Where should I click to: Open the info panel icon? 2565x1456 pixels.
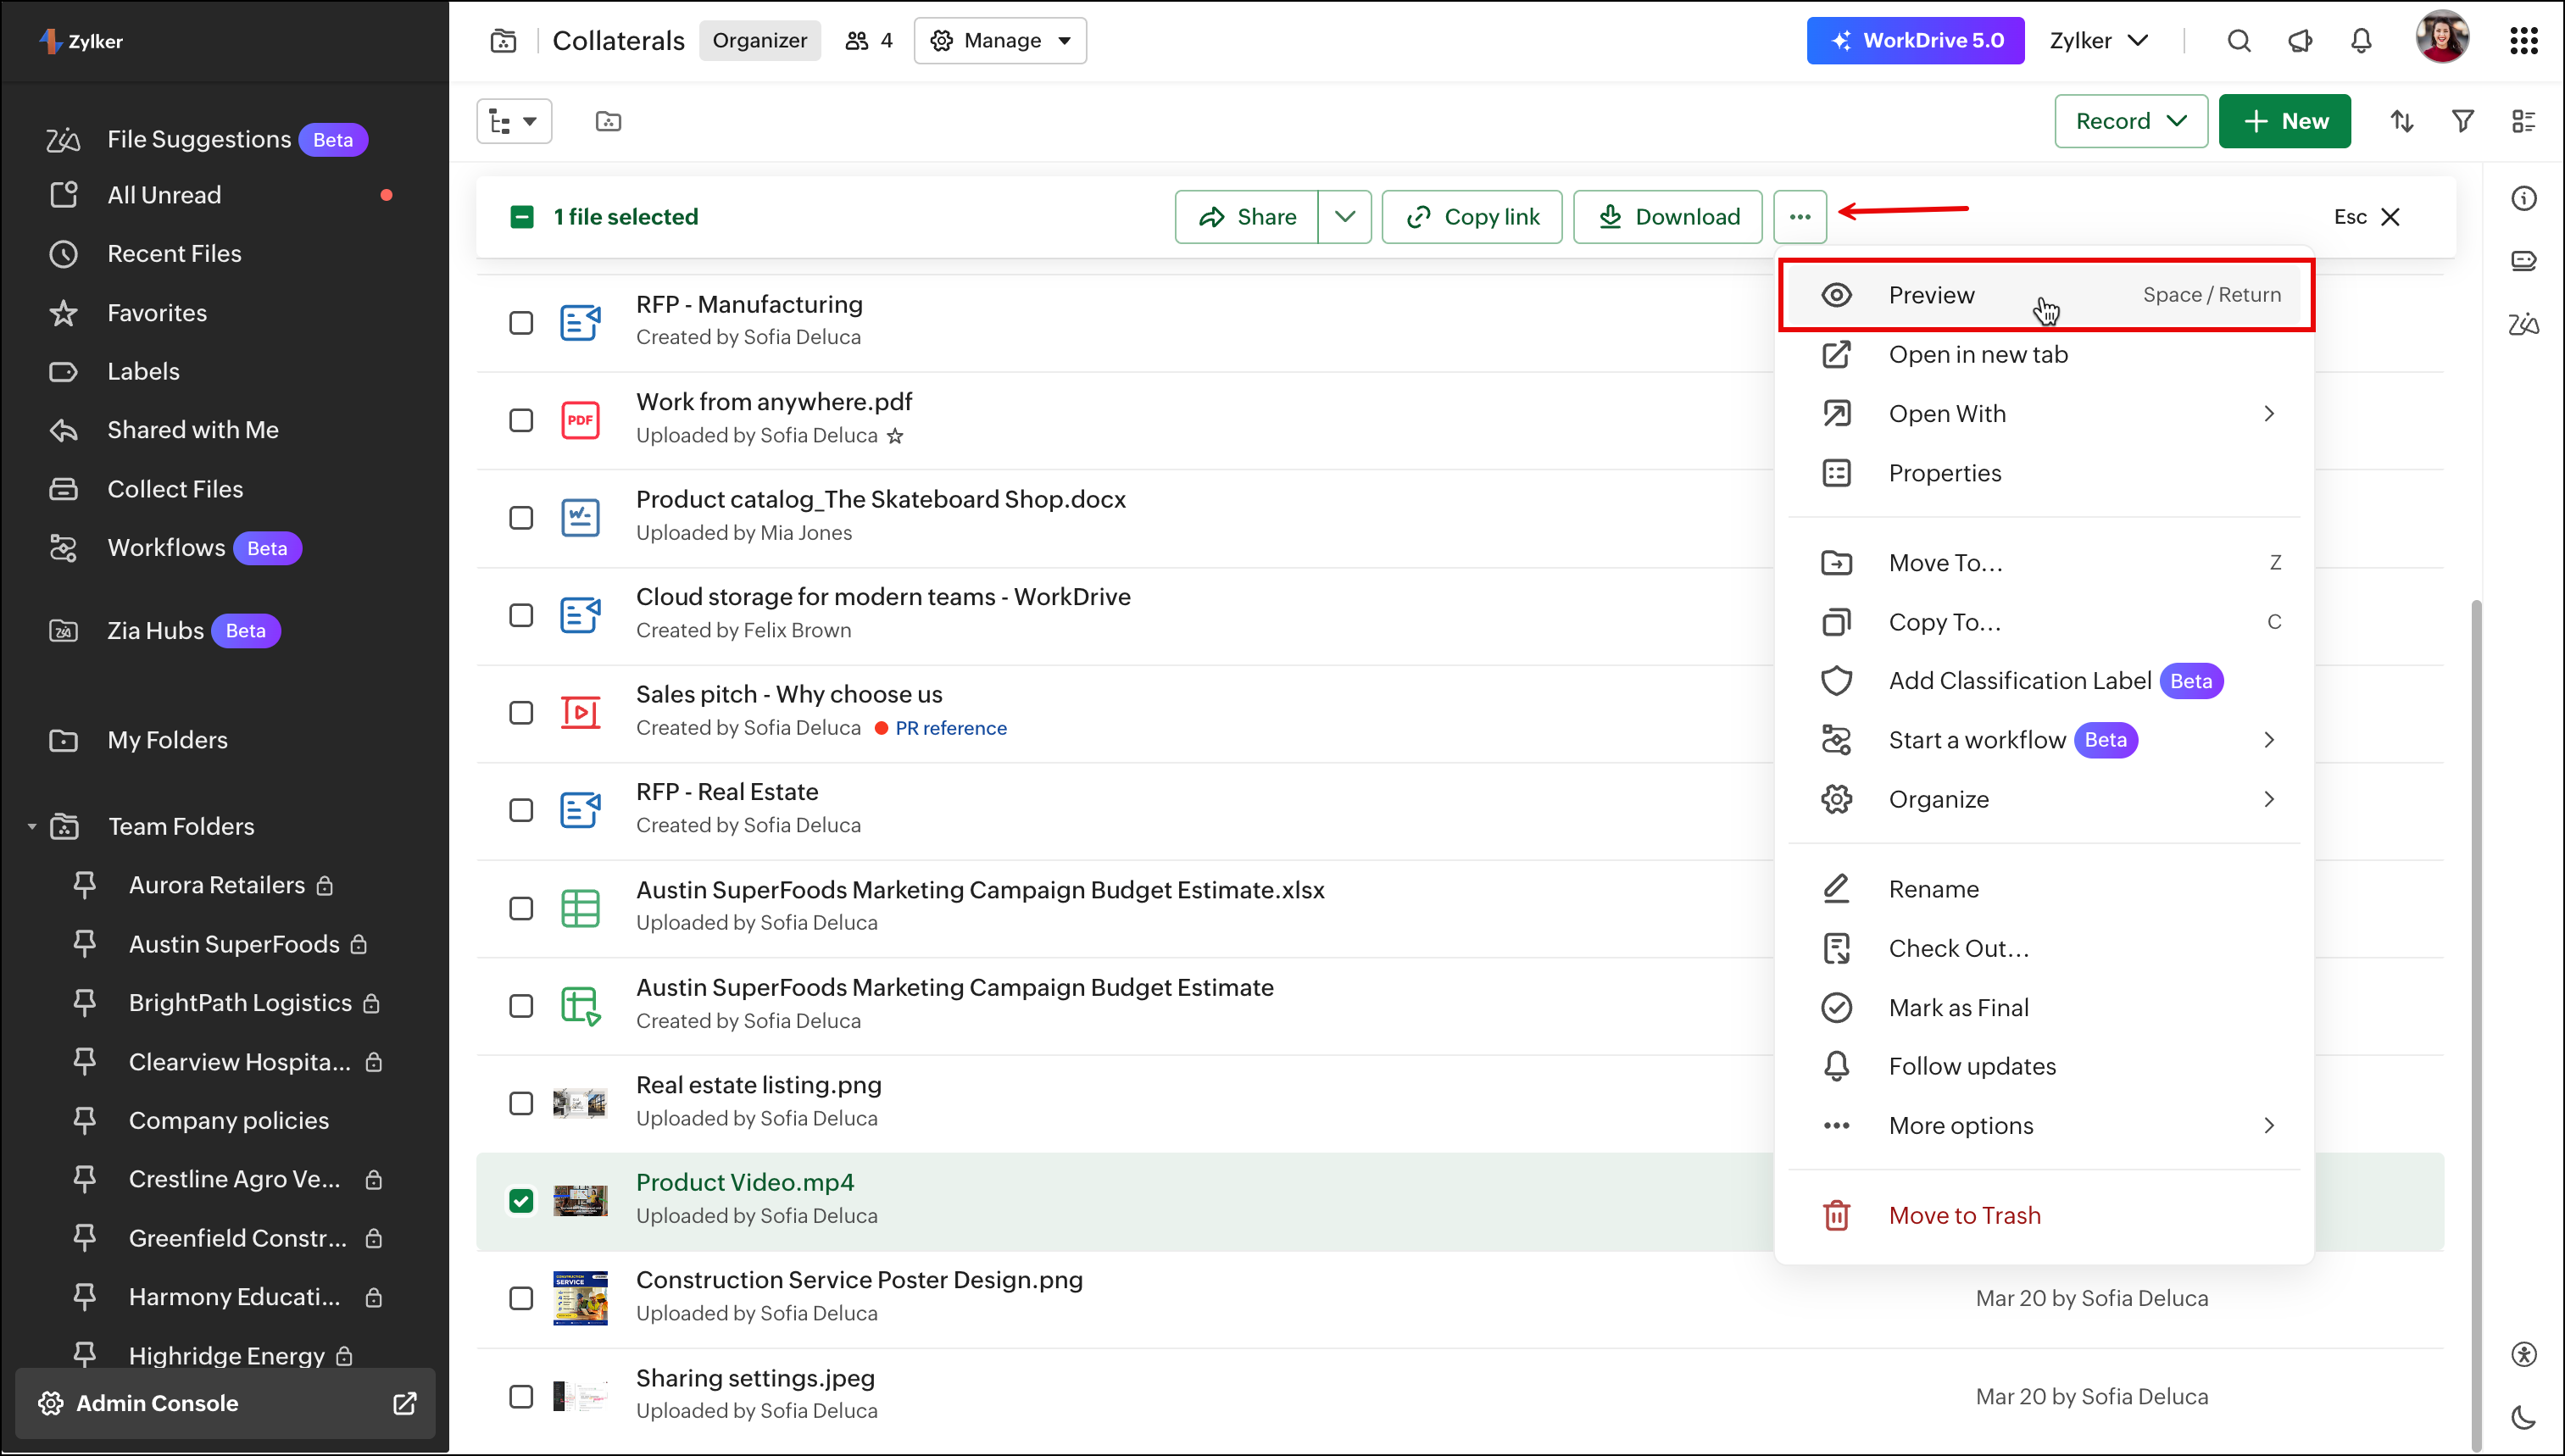[x=2523, y=199]
